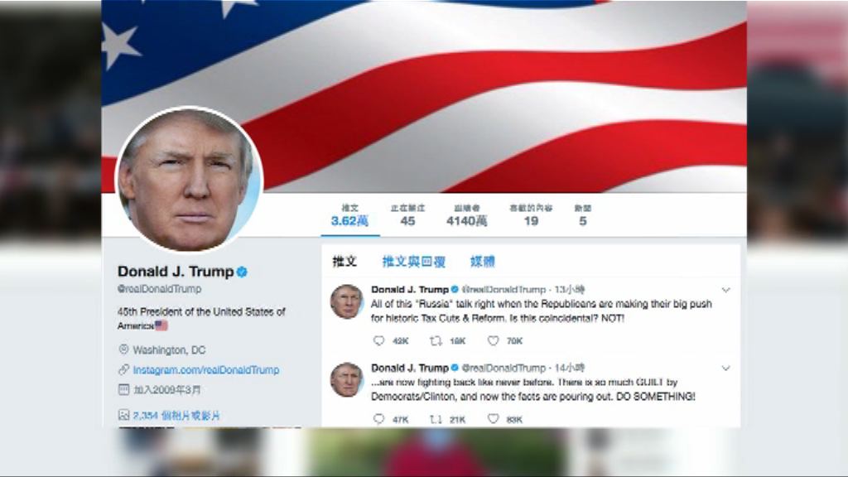The height and width of the screenshot is (477, 848).
Task: Retweet the DO SOMETHING tweet
Action: (436, 419)
